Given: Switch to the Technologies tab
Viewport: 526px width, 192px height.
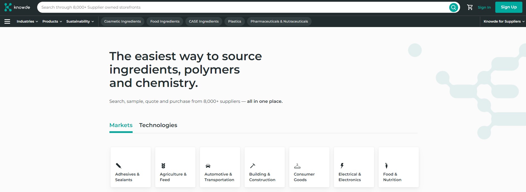Looking at the screenshot, I should click(158, 125).
